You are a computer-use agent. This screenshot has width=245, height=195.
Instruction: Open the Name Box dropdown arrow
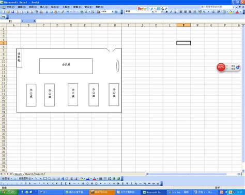[22, 21]
